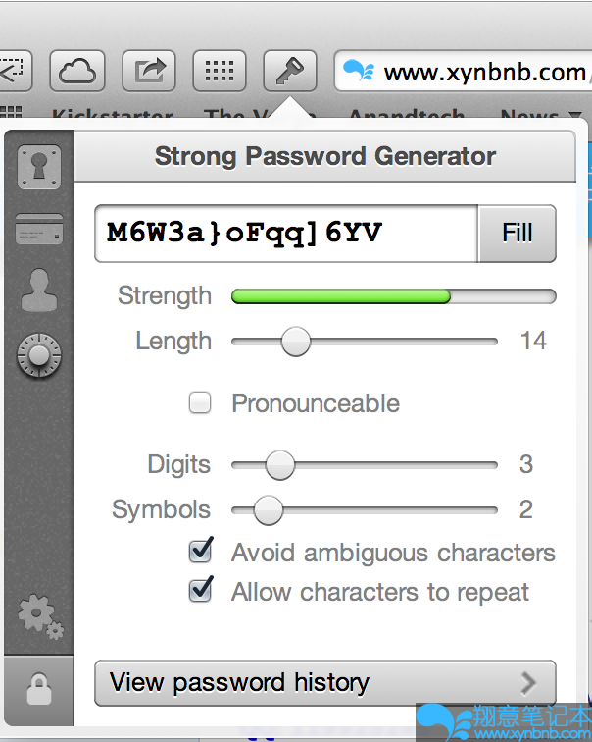This screenshot has width=592, height=742.
Task: Click the generated password text field
Action: coord(286,233)
